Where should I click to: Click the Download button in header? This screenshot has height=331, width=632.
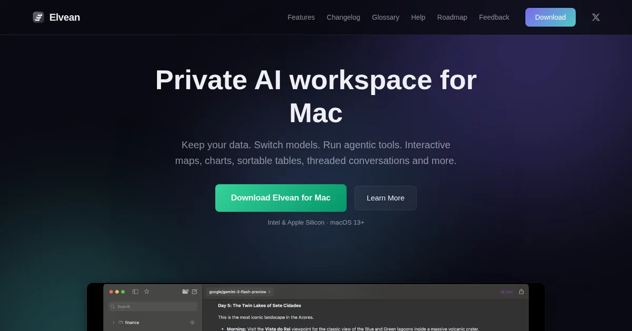(x=550, y=17)
